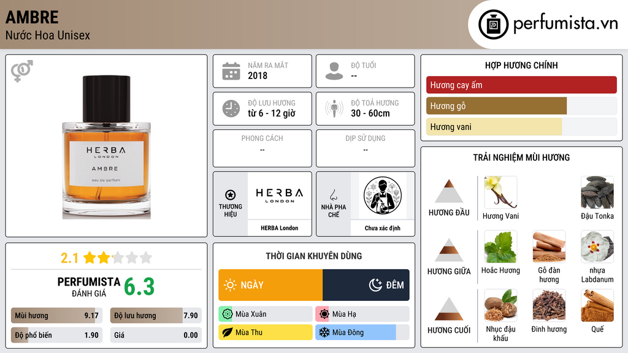Screen dimensions: 628x353
Task: Click the summer sun icon for Mùa Hạ
Action: (x=324, y=314)
